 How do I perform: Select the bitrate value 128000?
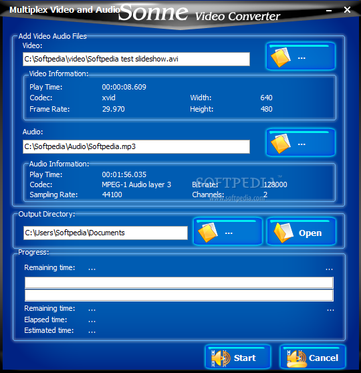click(275, 184)
